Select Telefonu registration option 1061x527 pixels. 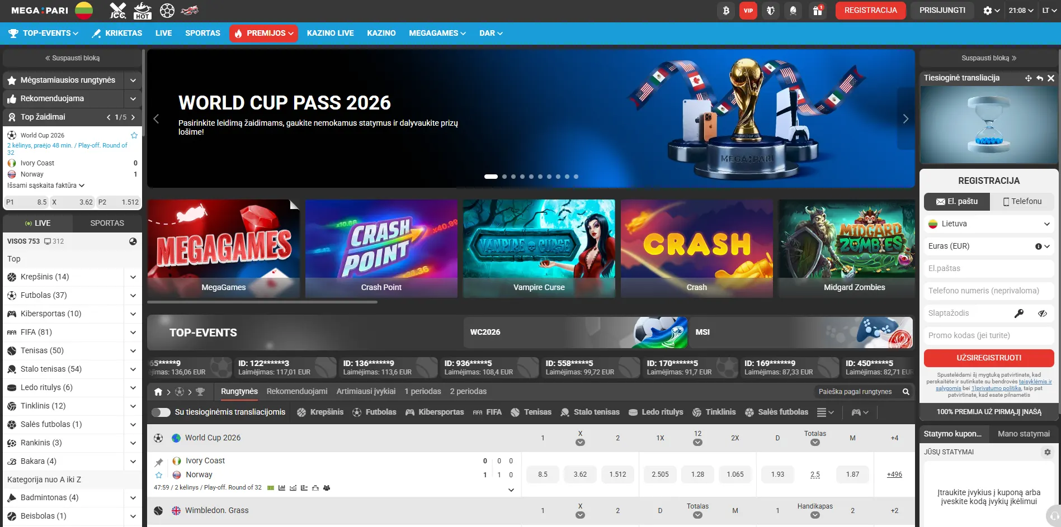(x=1022, y=201)
